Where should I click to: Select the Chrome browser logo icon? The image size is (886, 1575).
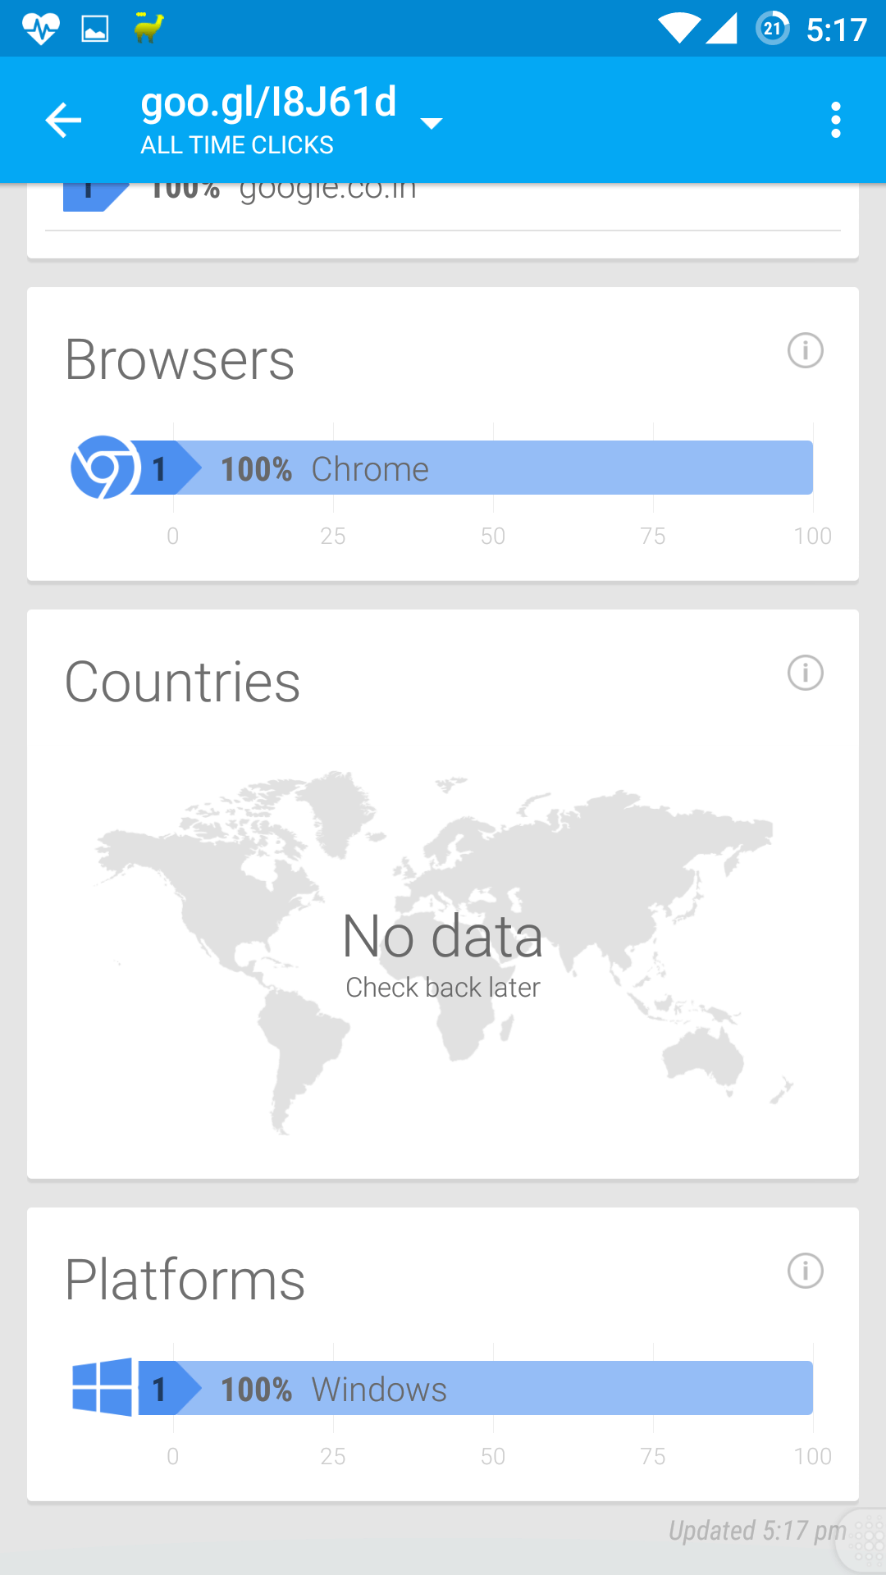[x=104, y=468]
